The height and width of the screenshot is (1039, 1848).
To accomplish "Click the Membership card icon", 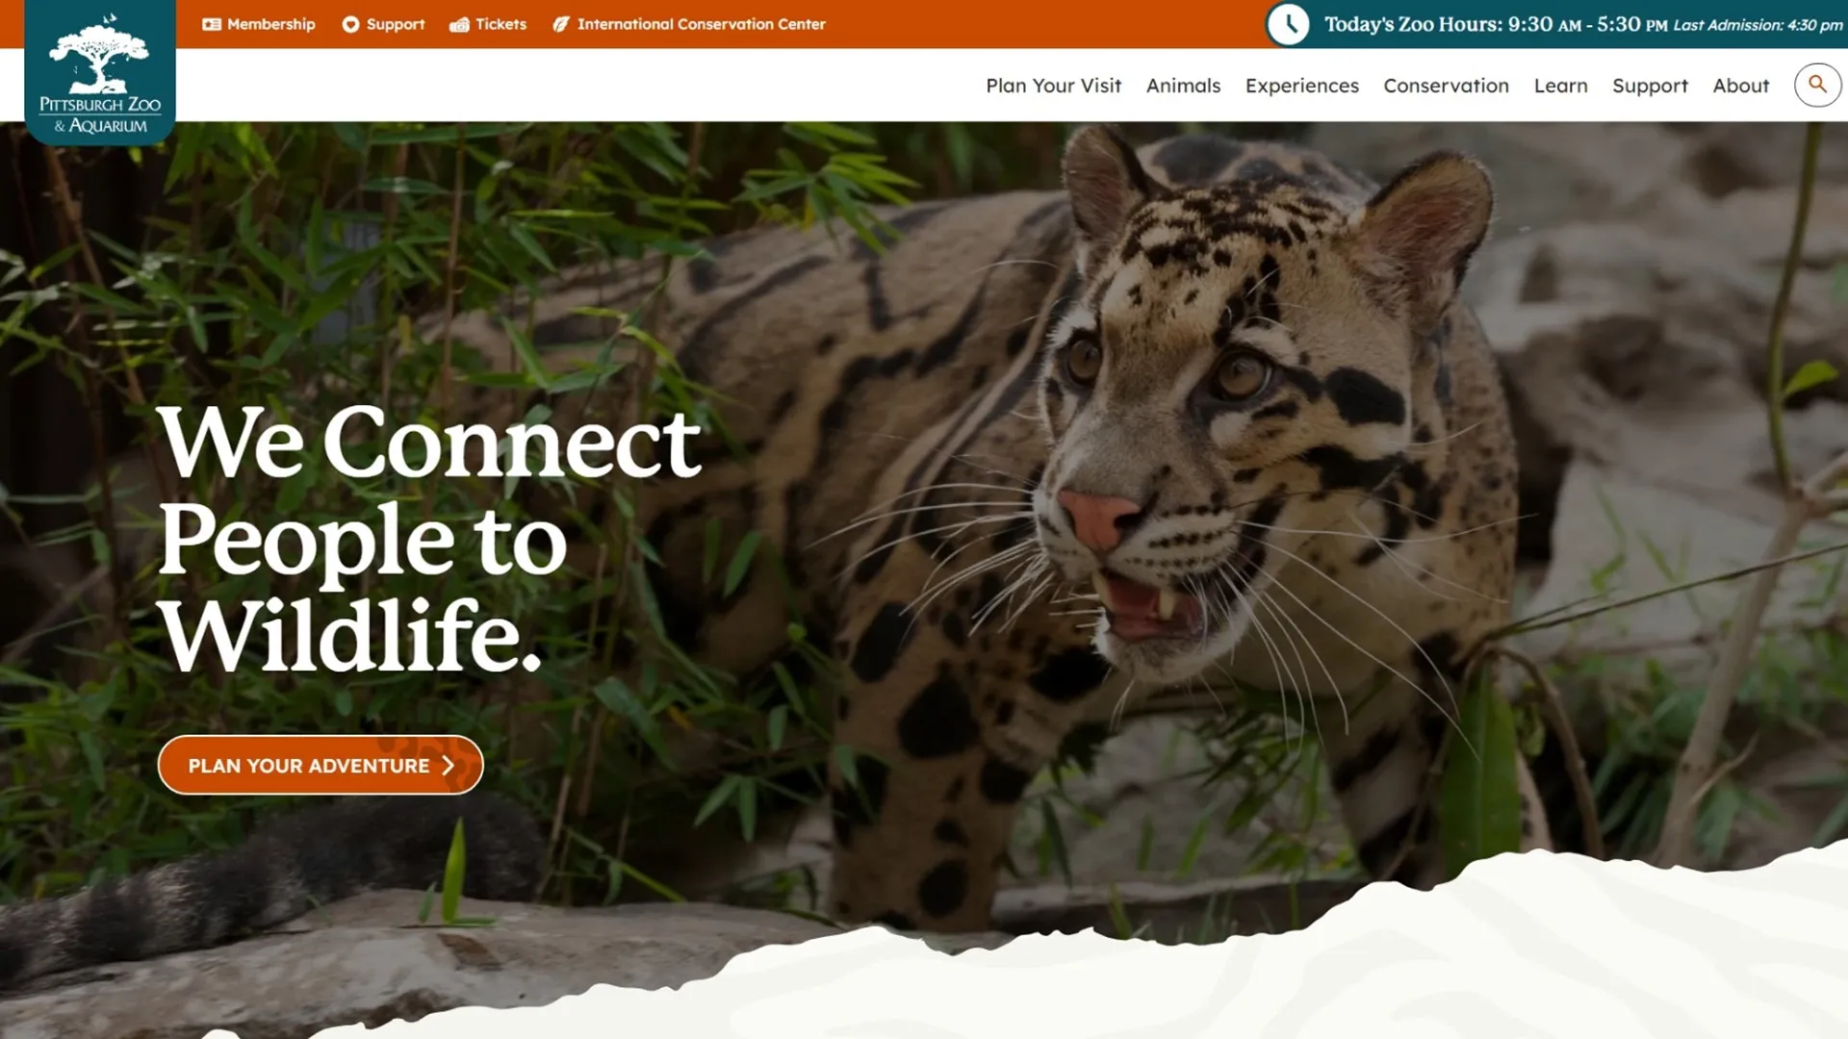I will (211, 24).
